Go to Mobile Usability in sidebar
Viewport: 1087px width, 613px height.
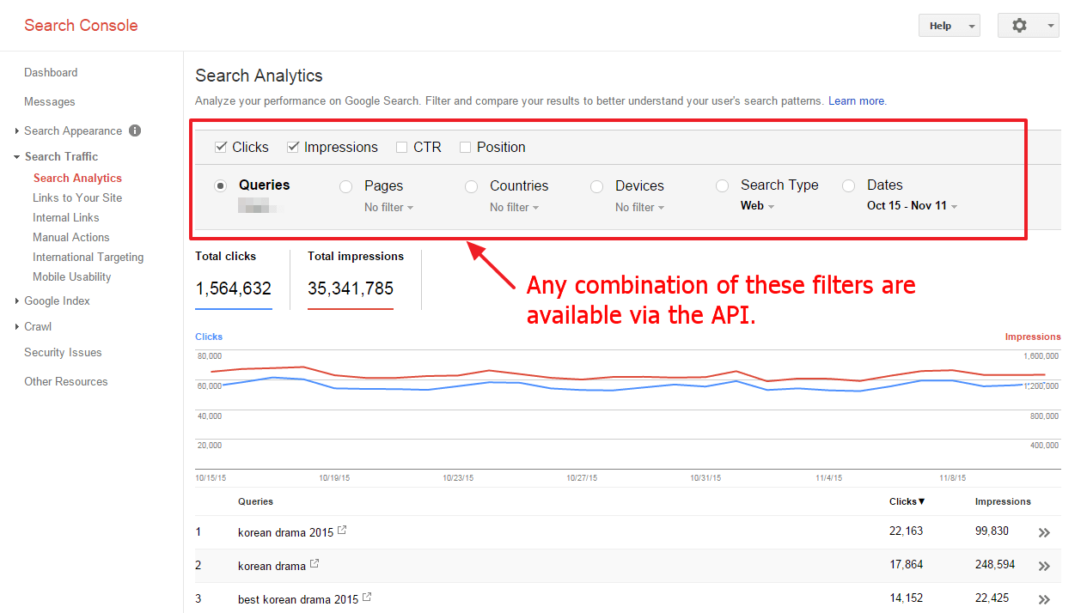[72, 276]
